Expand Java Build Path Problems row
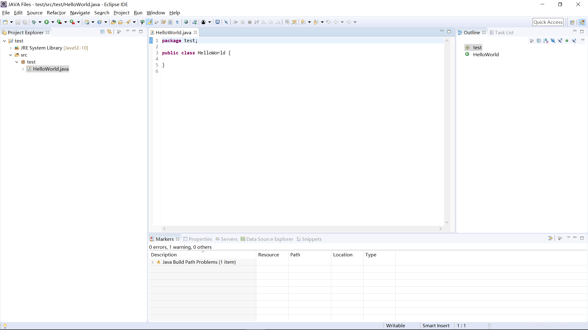Viewport: 588px width, 330px height. pyautogui.click(x=153, y=262)
